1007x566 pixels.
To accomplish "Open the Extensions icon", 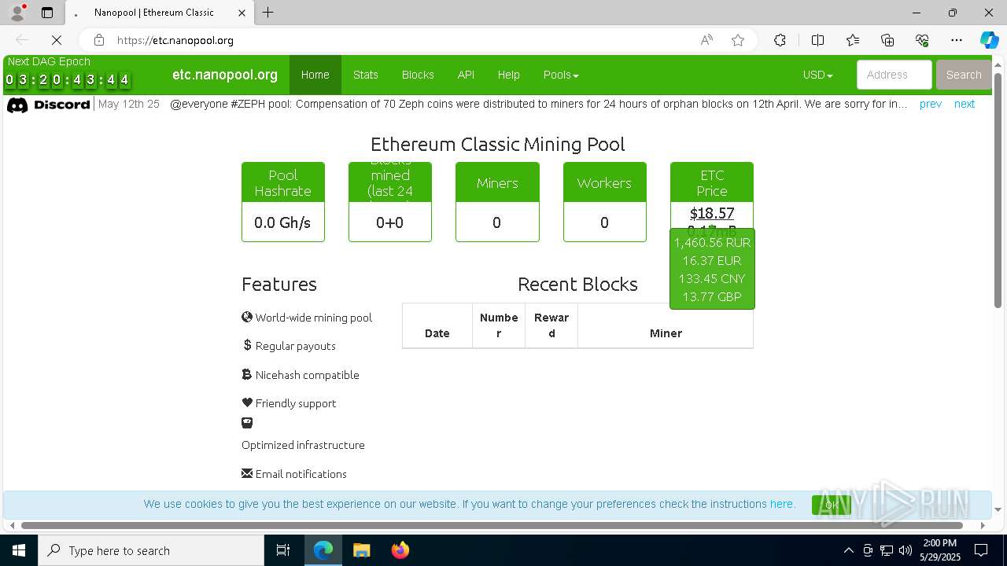I will point(780,40).
